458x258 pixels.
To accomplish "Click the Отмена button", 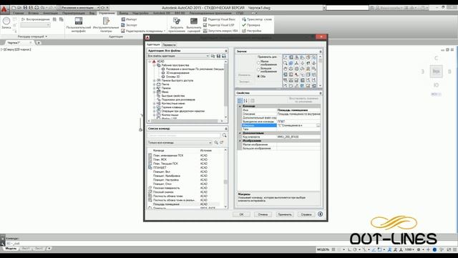I will (x=263, y=214).
